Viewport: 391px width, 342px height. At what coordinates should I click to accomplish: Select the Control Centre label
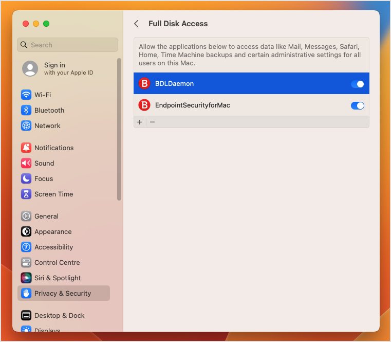57,263
